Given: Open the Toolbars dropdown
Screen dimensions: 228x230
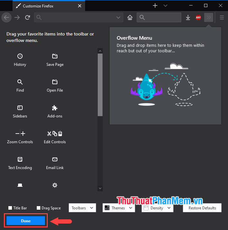Looking at the screenshot, I should (x=82, y=208).
